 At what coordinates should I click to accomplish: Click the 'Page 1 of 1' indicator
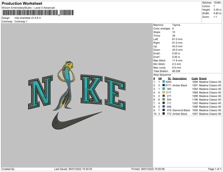214,169
